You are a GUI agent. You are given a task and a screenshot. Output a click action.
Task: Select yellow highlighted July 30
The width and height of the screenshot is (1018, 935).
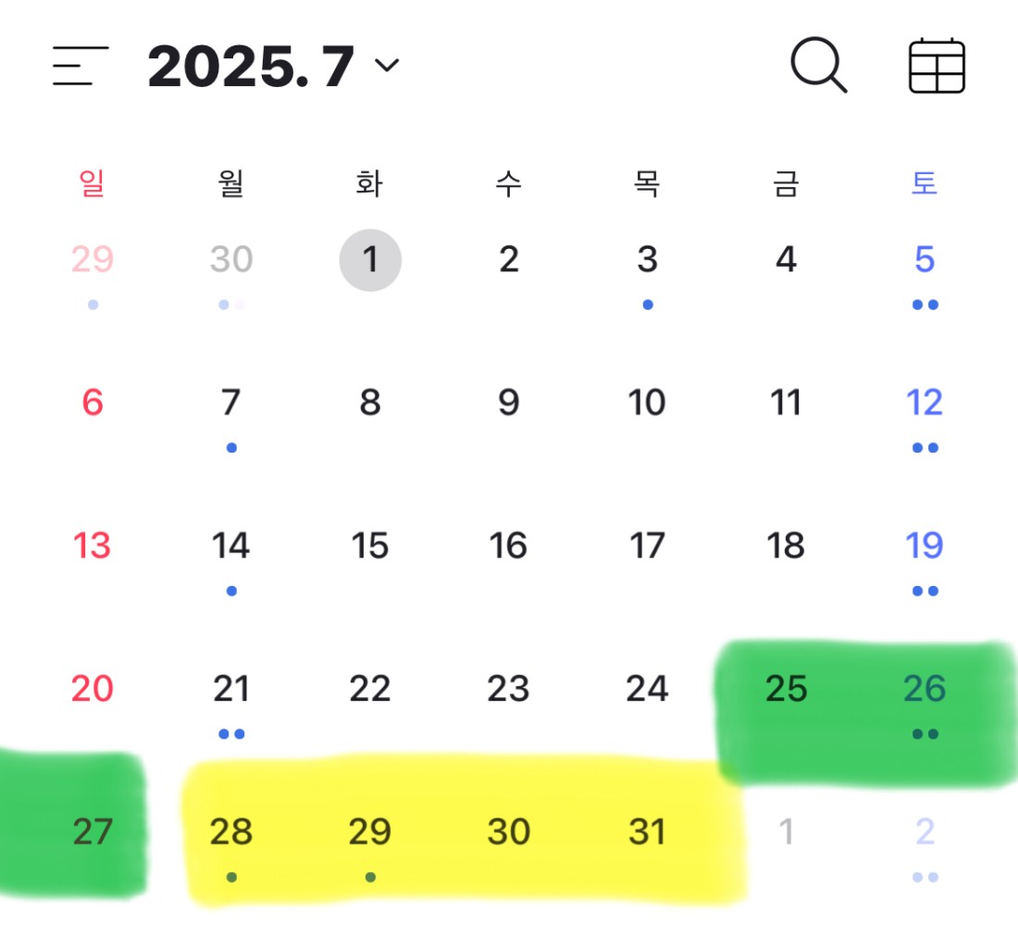[x=509, y=831]
